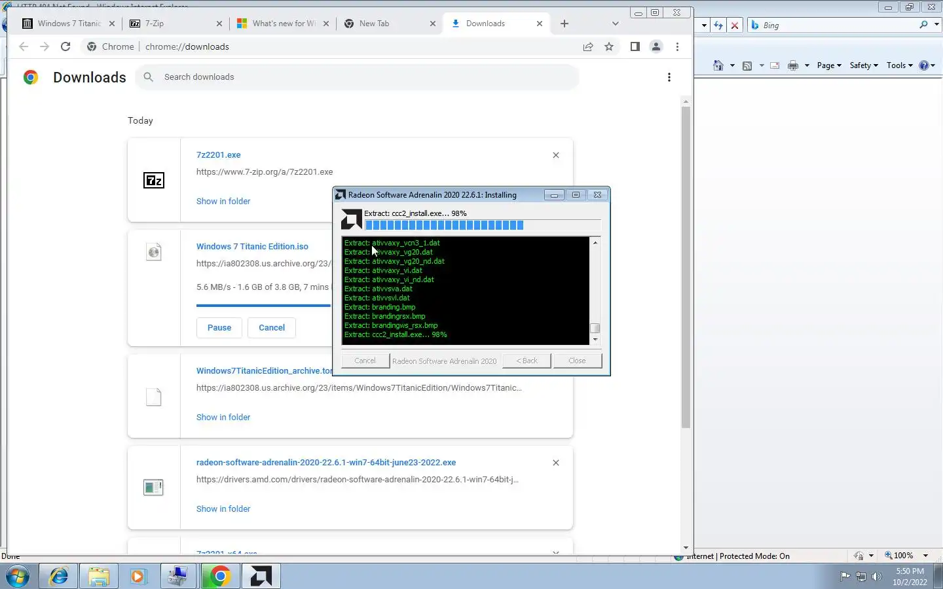Reload the Chrome downloads page

(x=65, y=46)
